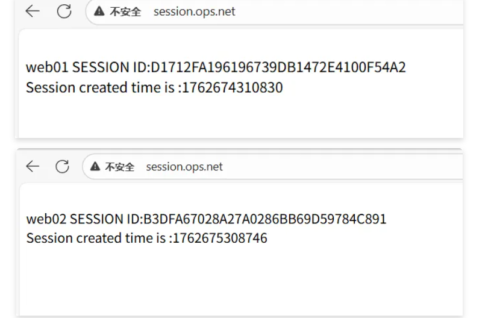
Task: Reload the page showing web02 session
Action: 63,166
